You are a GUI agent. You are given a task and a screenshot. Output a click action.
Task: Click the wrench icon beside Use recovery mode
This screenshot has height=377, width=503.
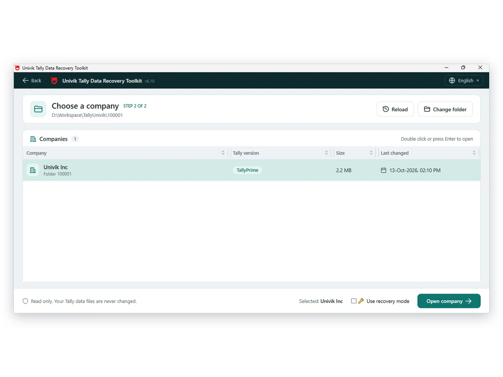[x=361, y=301]
